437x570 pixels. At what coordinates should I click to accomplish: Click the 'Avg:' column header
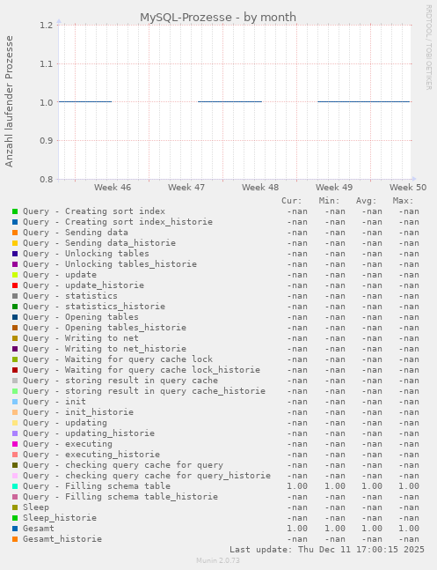367,201
